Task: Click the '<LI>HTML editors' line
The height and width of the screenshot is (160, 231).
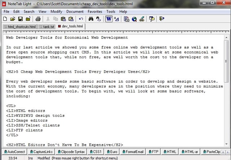Action: (x=26, y=111)
